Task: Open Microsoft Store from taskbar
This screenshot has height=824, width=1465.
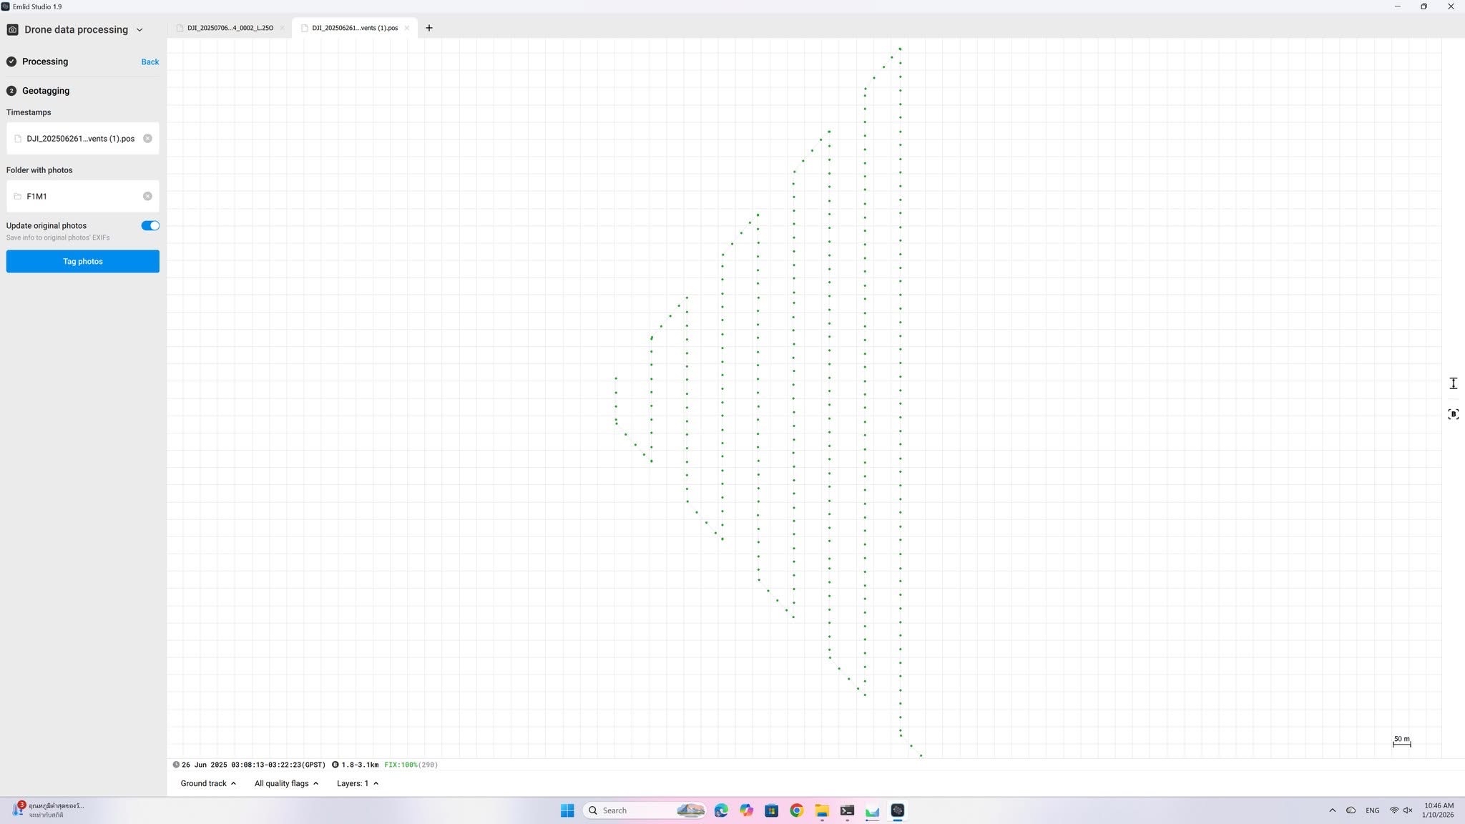Action: point(771,810)
